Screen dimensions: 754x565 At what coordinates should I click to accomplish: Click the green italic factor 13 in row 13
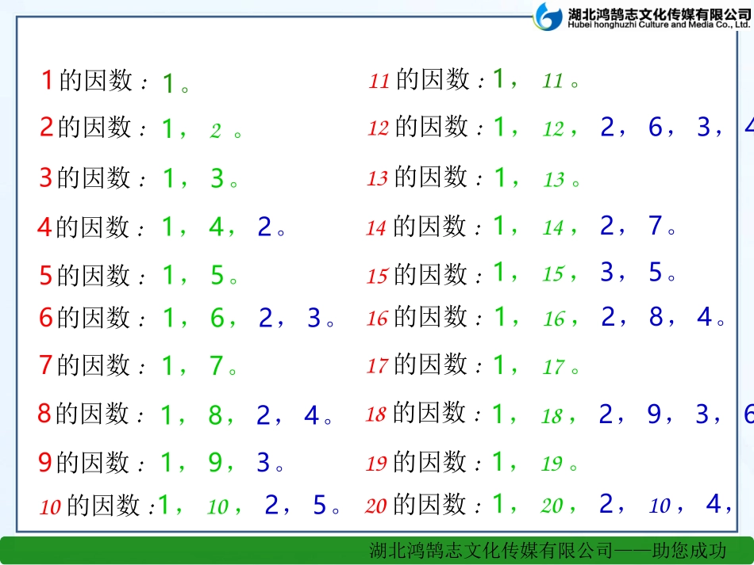pyautogui.click(x=554, y=180)
